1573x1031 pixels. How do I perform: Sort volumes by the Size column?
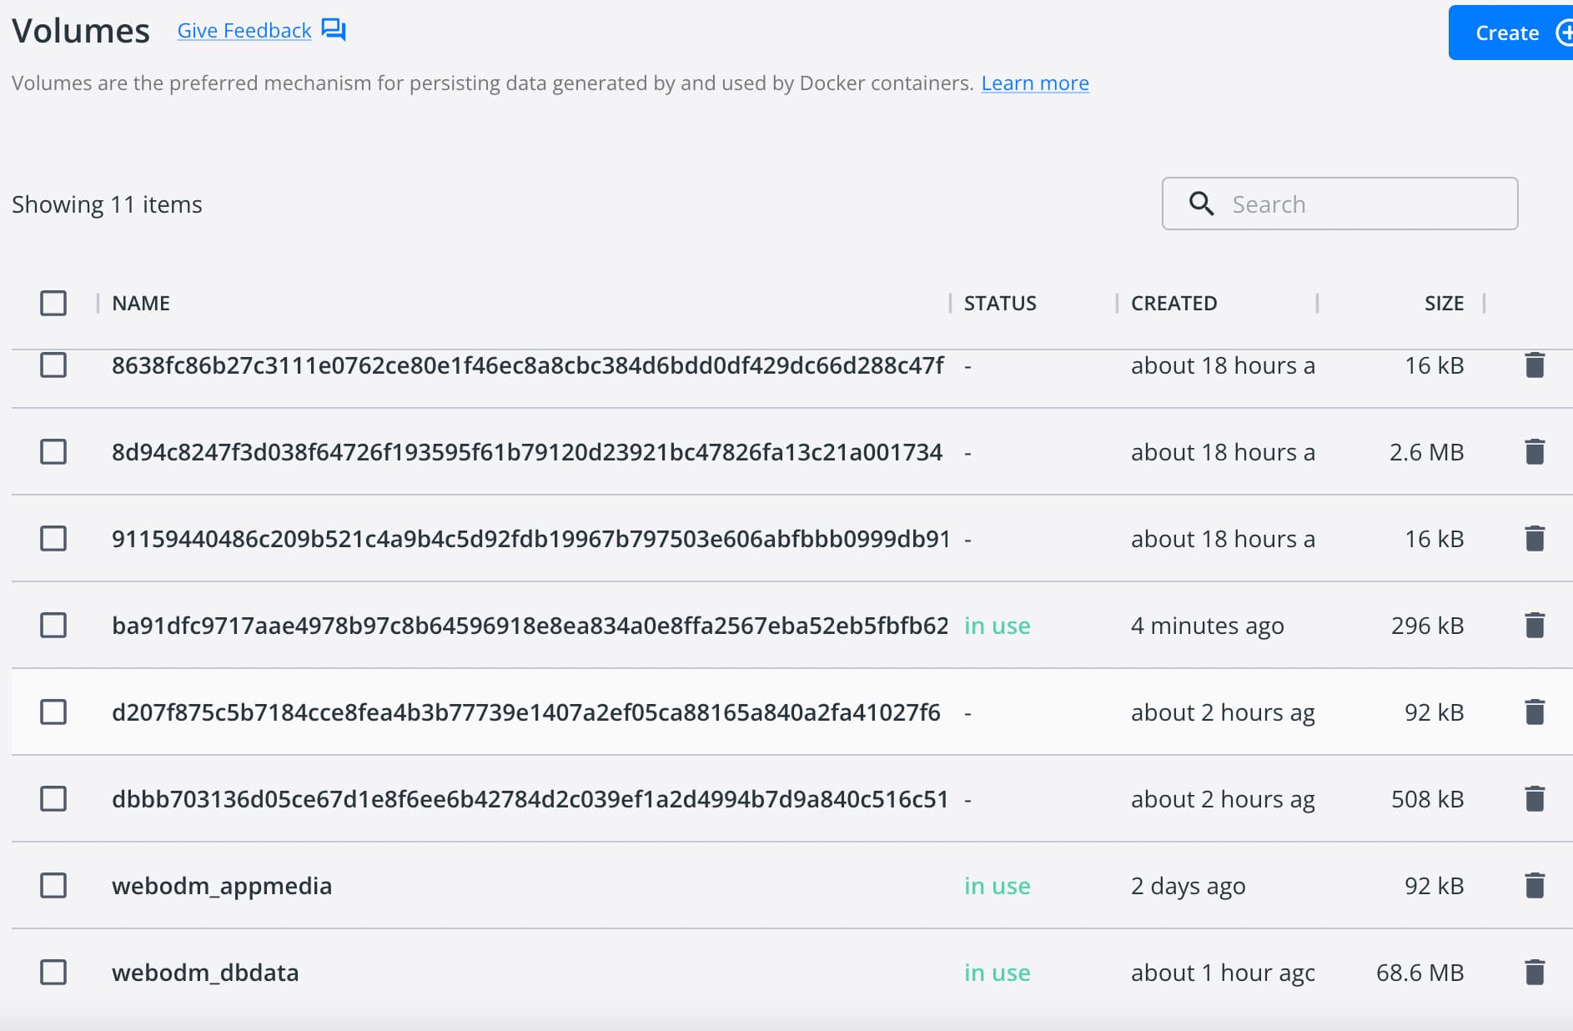(1444, 303)
